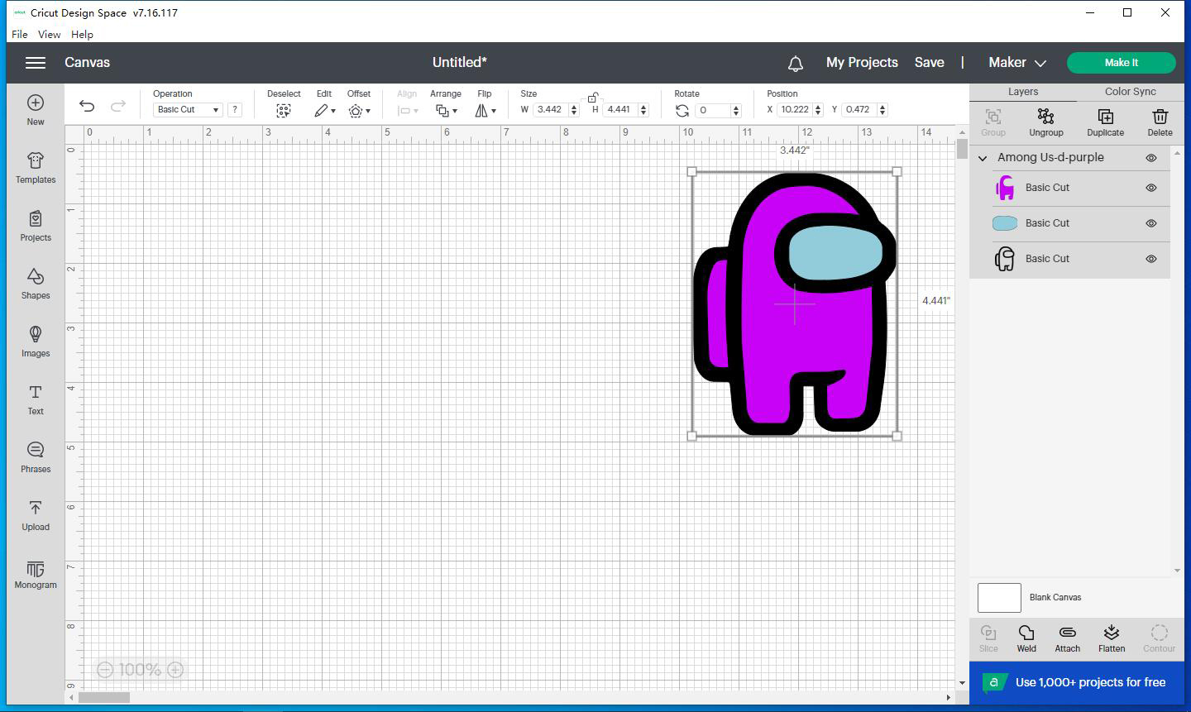Open the Images library
Screen dimensions: 1191x712
pyautogui.click(x=36, y=342)
